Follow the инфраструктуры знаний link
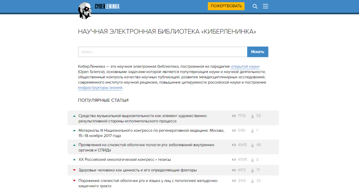 pyautogui.click(x=100, y=88)
